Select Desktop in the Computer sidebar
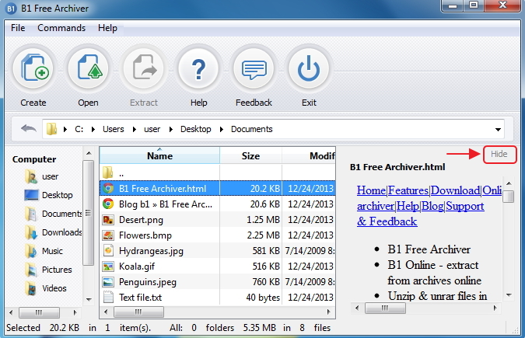The width and height of the screenshot is (525, 338). 57,195
